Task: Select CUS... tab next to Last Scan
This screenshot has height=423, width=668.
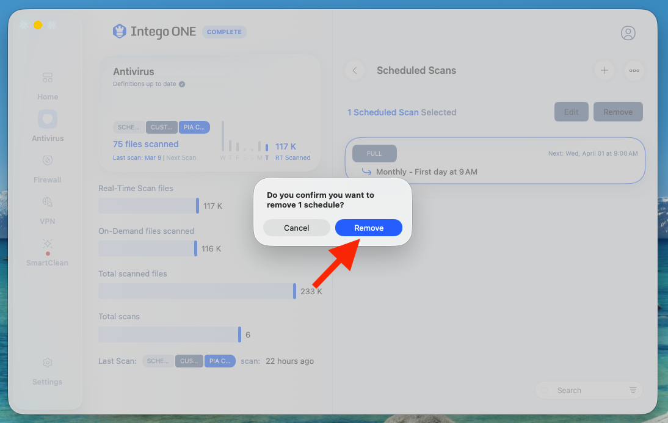Action: tap(189, 361)
